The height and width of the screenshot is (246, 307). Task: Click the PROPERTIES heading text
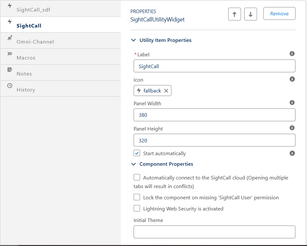(x=143, y=12)
